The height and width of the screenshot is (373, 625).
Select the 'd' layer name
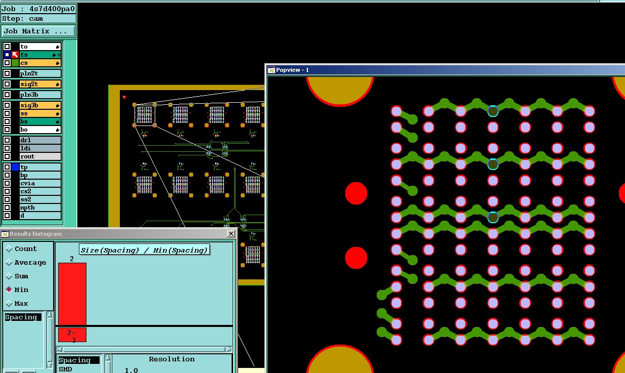click(x=40, y=216)
